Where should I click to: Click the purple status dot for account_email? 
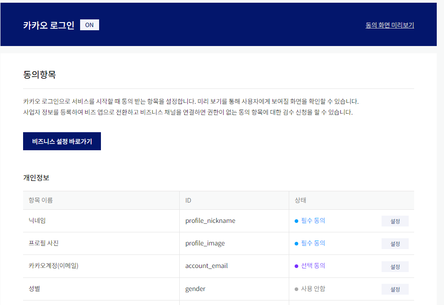tap(296, 266)
